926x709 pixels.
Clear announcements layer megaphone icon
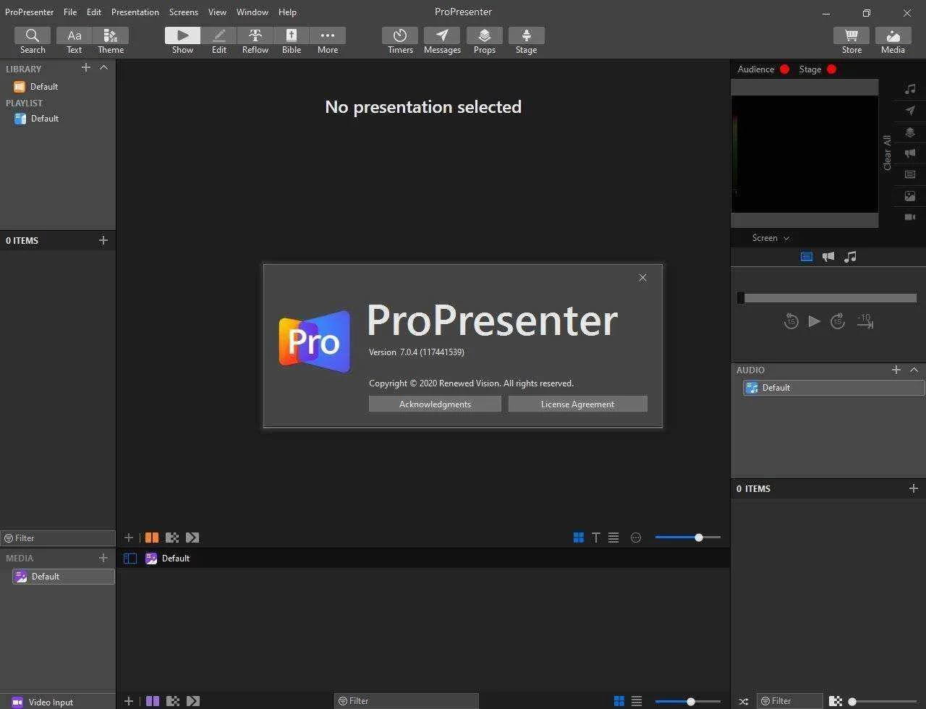coord(910,153)
